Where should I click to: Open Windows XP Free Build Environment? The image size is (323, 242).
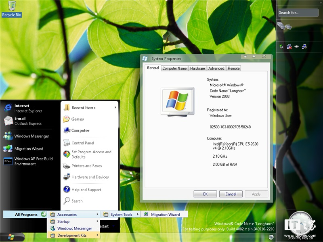(x=28, y=161)
